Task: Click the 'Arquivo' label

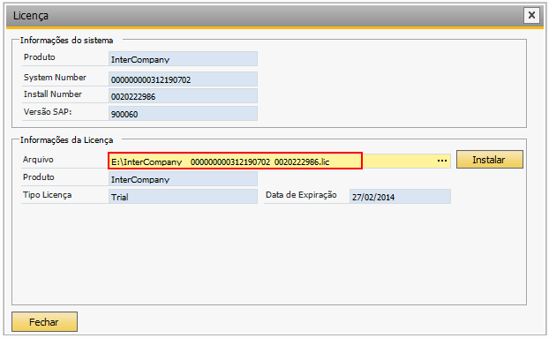Action: [38, 160]
